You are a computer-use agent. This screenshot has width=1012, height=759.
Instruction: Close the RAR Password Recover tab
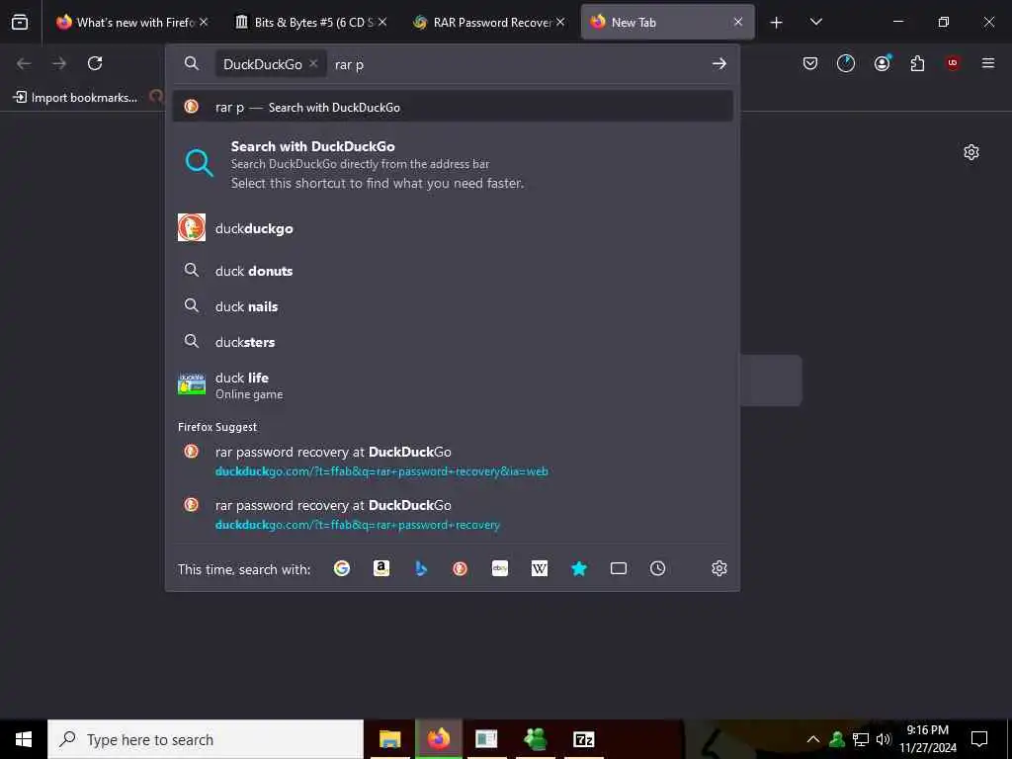pyautogui.click(x=560, y=22)
